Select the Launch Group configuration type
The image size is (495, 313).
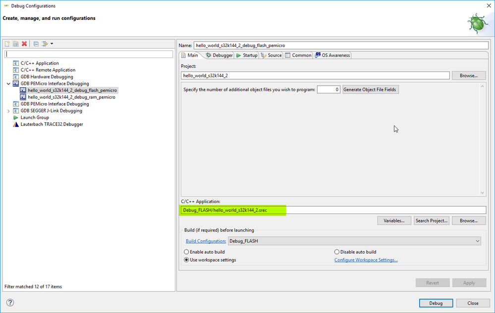tap(35, 117)
